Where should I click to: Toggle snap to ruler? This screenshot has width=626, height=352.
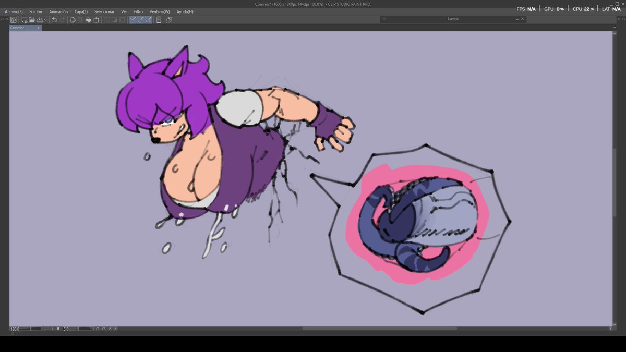(133, 20)
